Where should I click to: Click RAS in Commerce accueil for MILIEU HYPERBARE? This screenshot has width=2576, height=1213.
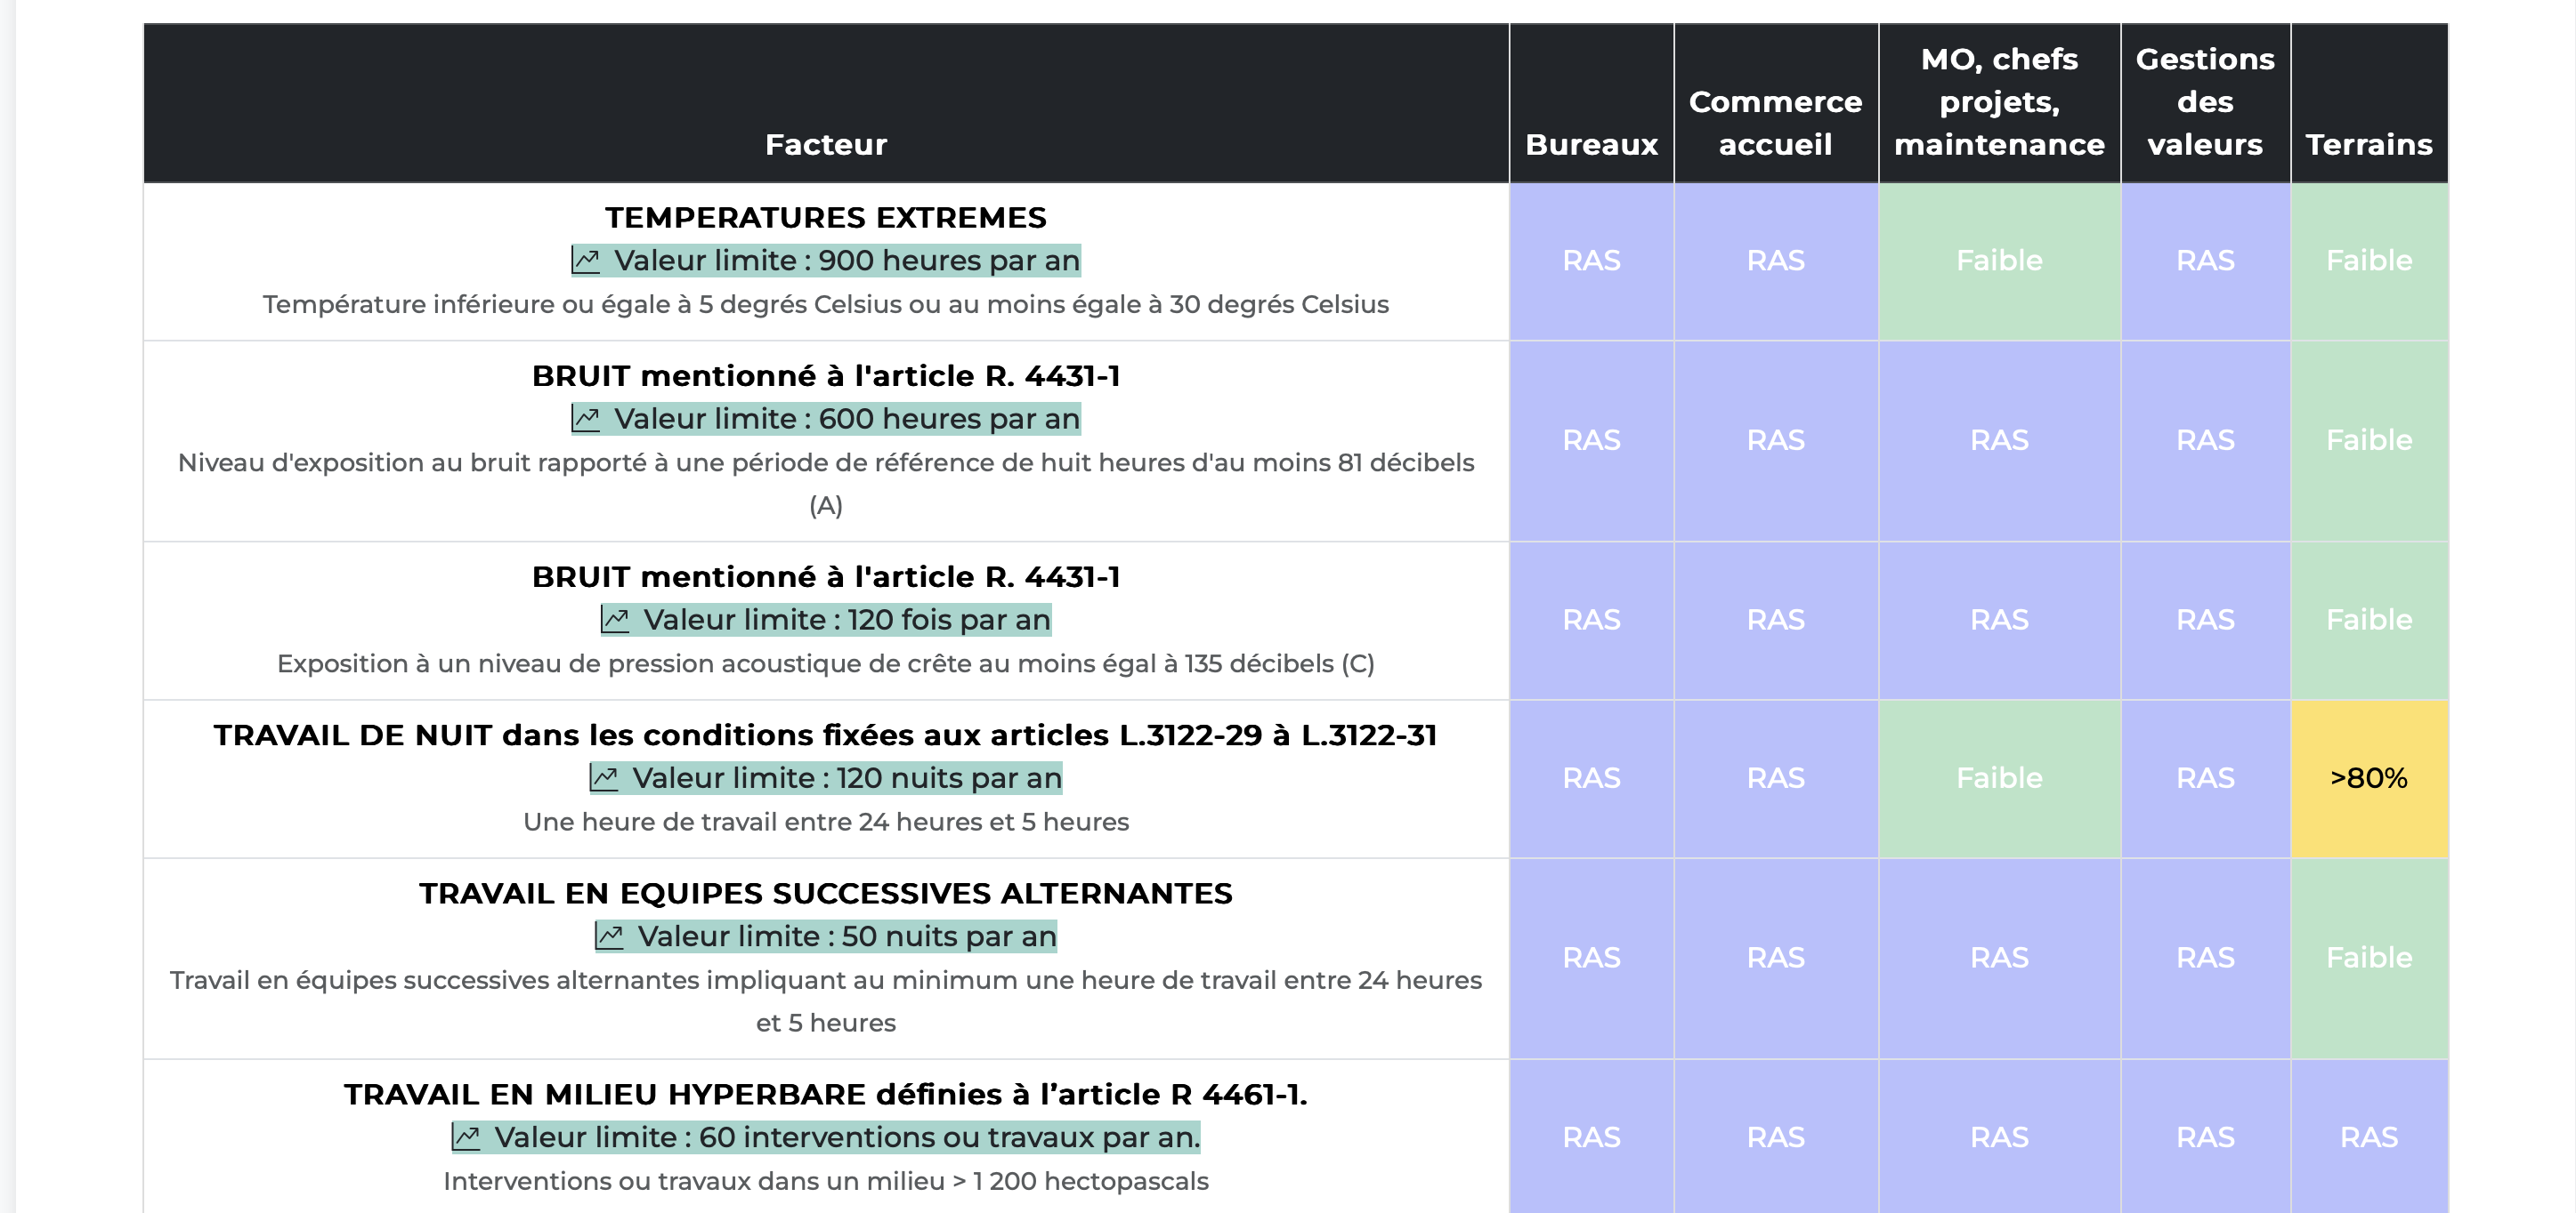(1775, 1137)
